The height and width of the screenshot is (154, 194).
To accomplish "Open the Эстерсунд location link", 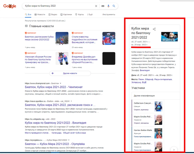I will (136, 82).
